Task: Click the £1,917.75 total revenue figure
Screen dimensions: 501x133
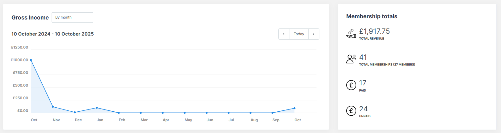Action: tap(374, 31)
